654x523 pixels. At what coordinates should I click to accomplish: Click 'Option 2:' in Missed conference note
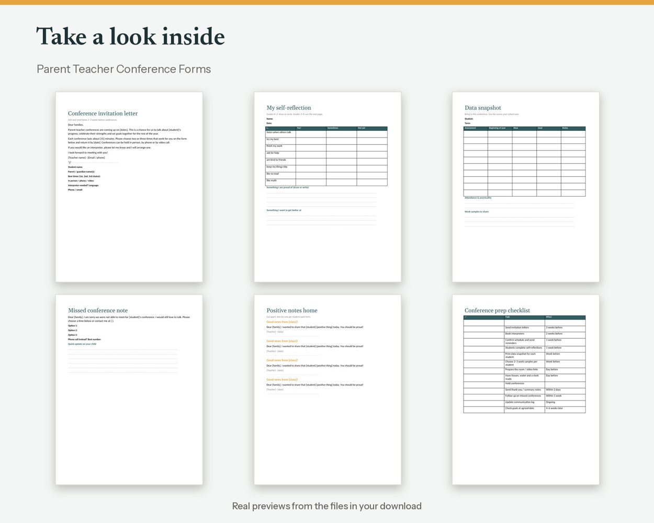tap(73, 331)
